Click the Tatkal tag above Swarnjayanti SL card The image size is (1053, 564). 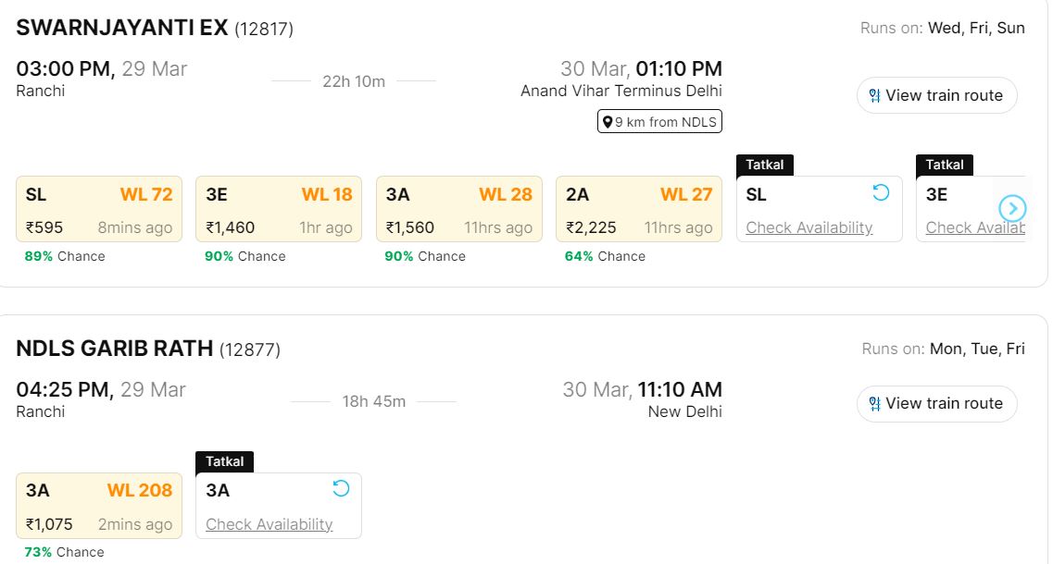click(x=765, y=165)
